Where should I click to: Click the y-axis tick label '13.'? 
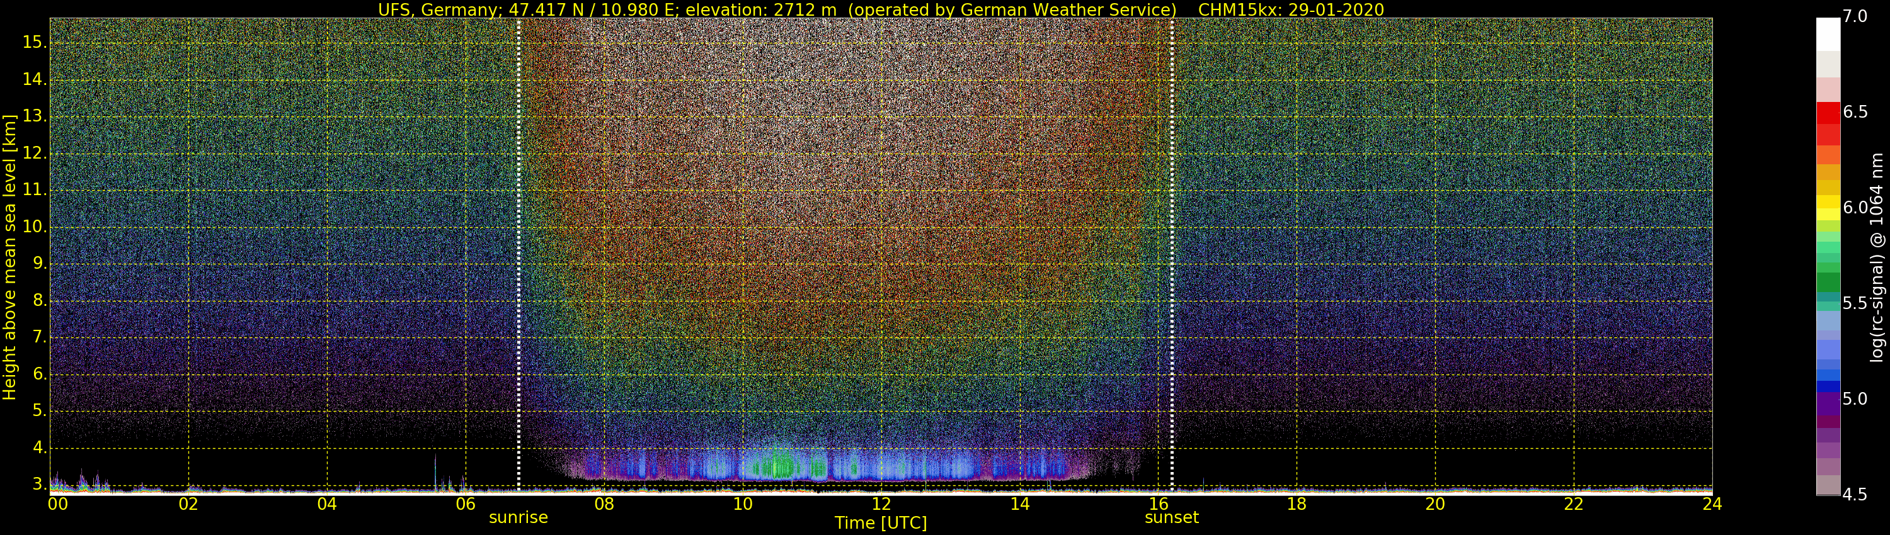click(35, 116)
